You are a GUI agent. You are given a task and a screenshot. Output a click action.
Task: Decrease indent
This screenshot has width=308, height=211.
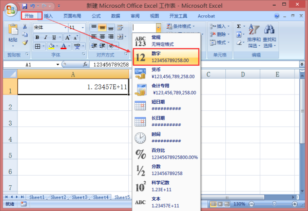pos(94,46)
